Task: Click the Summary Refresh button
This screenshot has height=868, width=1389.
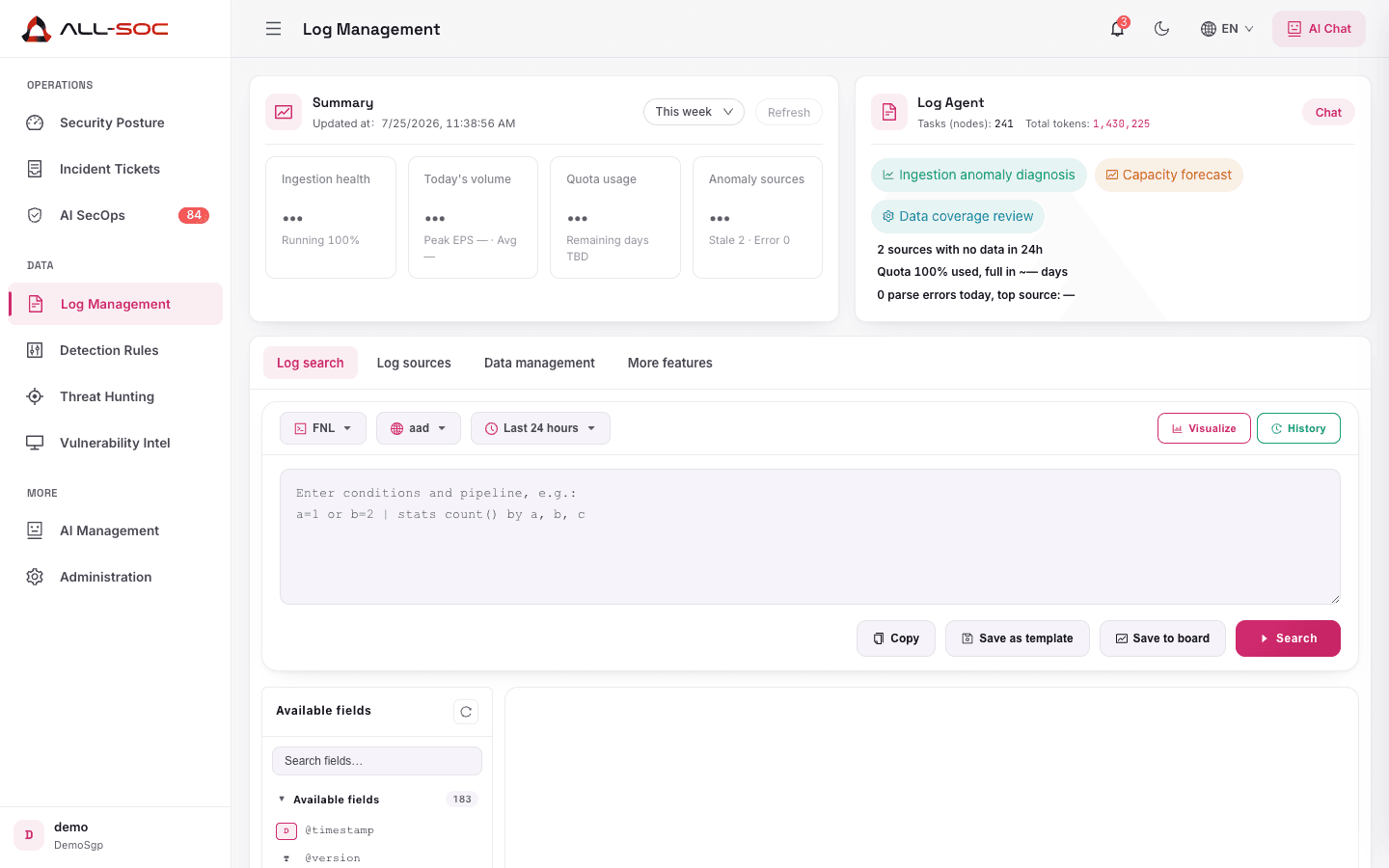Action: coord(788,112)
